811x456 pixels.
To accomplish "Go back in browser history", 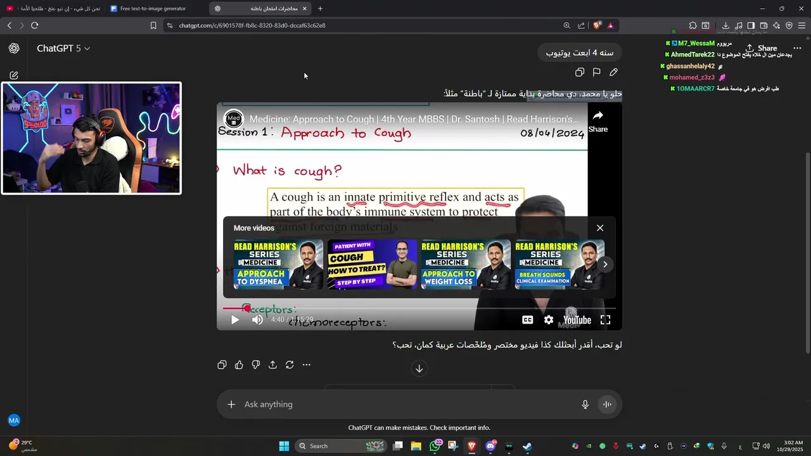I will click(x=10, y=25).
